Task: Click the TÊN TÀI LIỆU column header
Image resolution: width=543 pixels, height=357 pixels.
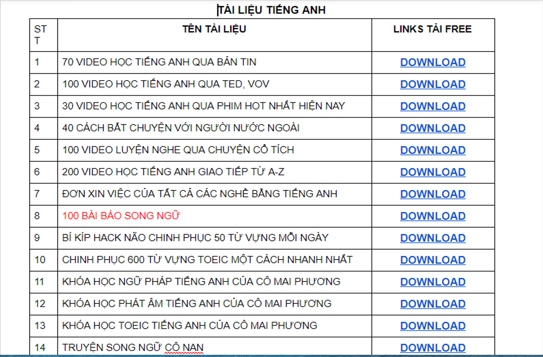Action: [x=215, y=29]
